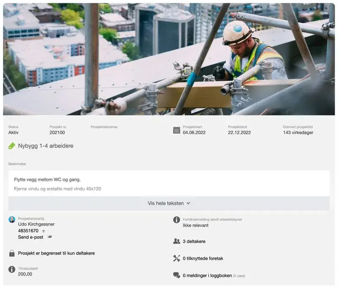This screenshot has height=290, width=338.
Task: Open Send e-post link
Action: click(31, 236)
